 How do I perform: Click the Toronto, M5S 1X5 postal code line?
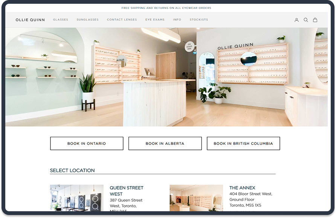coord(245,205)
